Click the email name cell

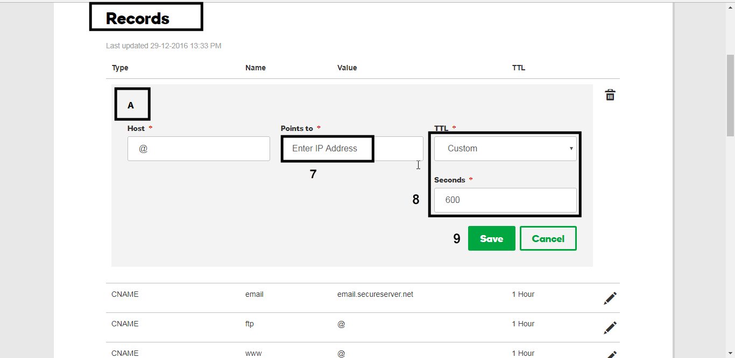tap(255, 294)
